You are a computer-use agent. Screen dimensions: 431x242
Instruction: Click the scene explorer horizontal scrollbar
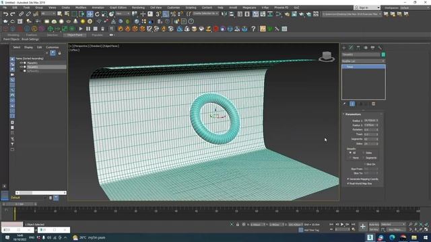pyautogui.click(x=41, y=193)
